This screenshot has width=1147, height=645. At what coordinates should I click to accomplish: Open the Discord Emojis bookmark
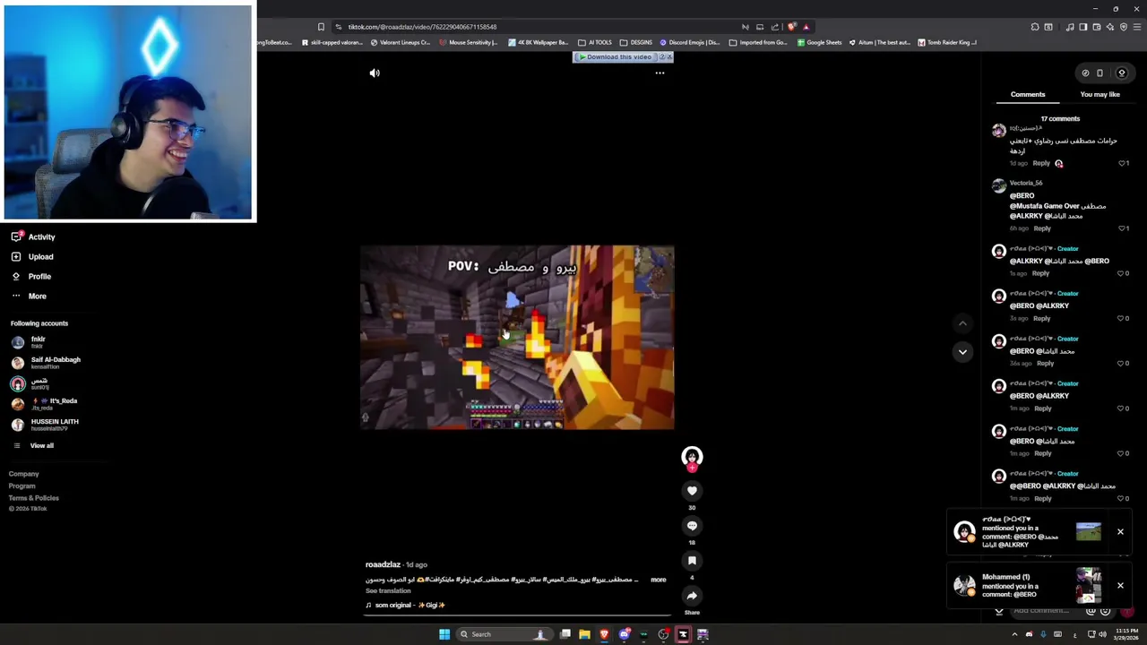tap(690, 42)
